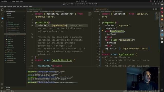The height and width of the screenshot is (92, 164).
Task: Close the example.directive.ts tab
Action: [41, 9]
